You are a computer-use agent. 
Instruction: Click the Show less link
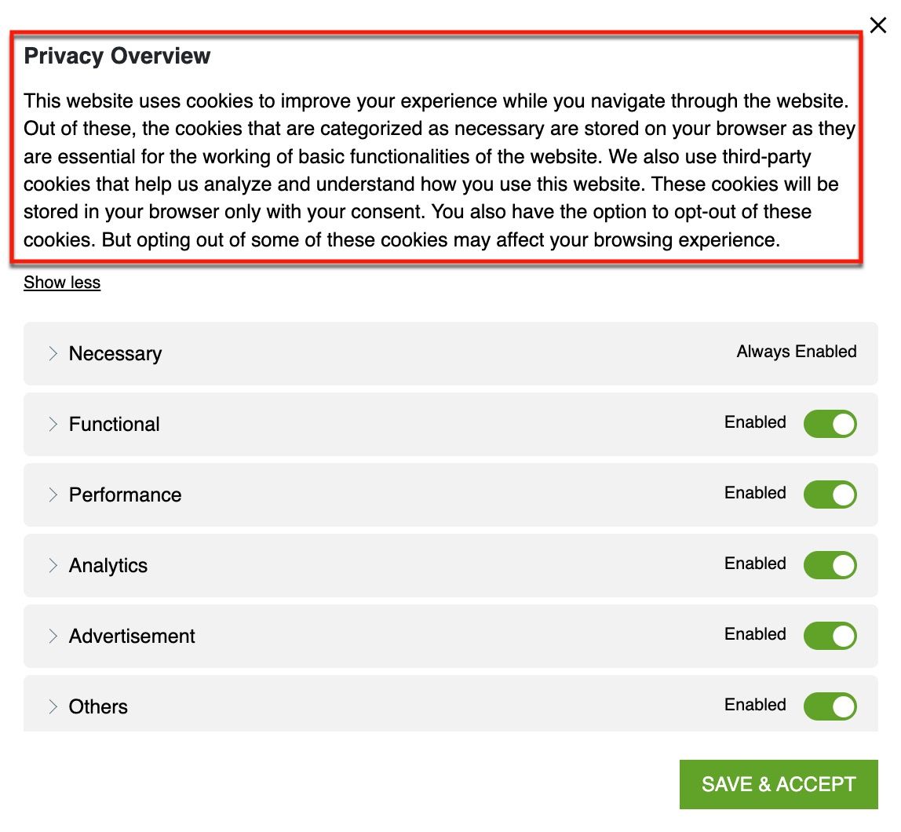pyautogui.click(x=62, y=283)
